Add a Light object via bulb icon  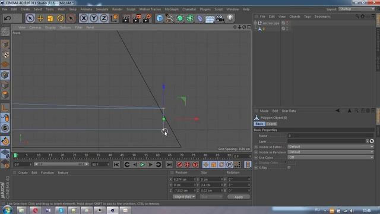click(230, 18)
